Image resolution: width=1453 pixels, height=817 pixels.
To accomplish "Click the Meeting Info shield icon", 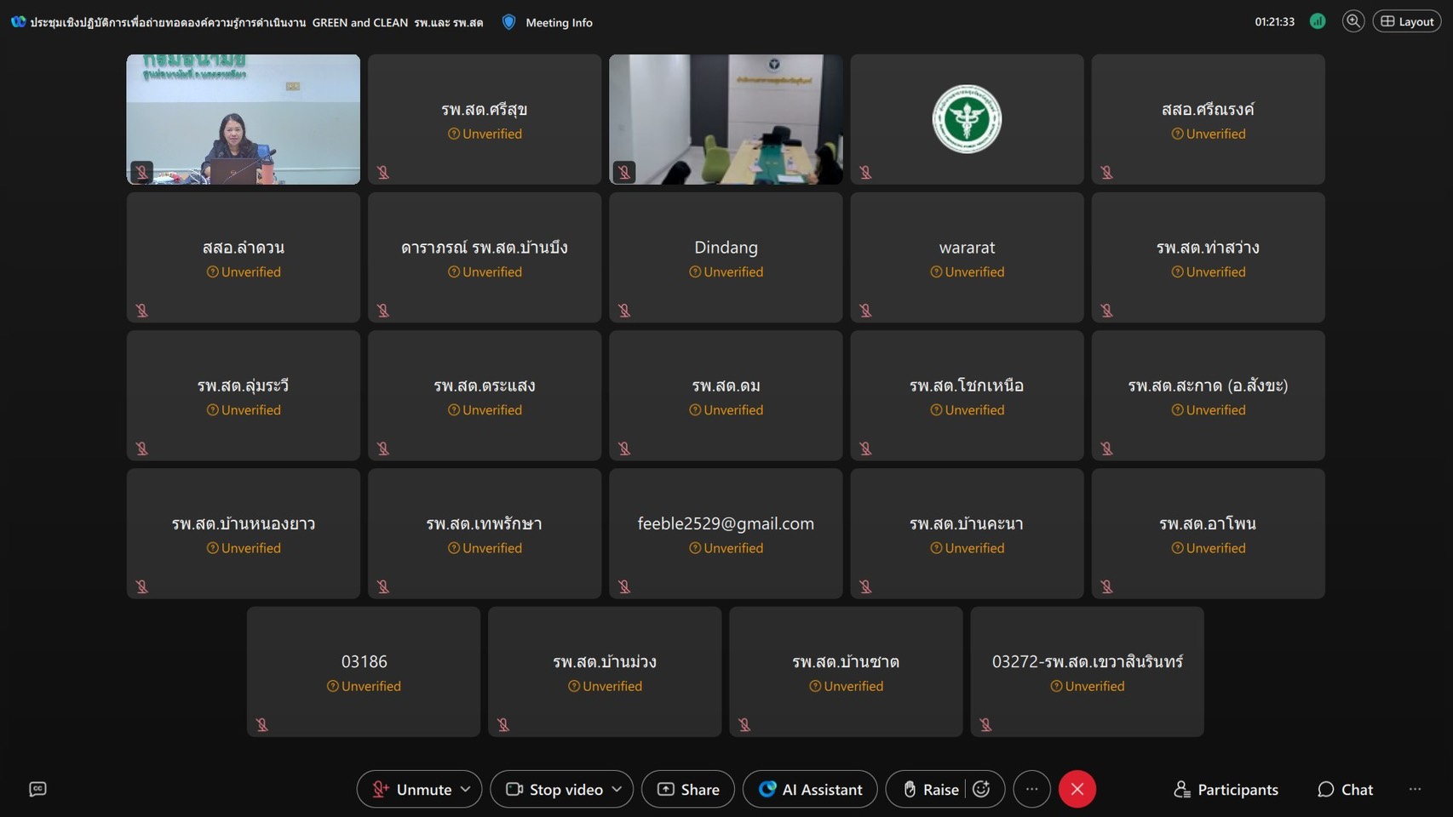I will click(x=509, y=22).
